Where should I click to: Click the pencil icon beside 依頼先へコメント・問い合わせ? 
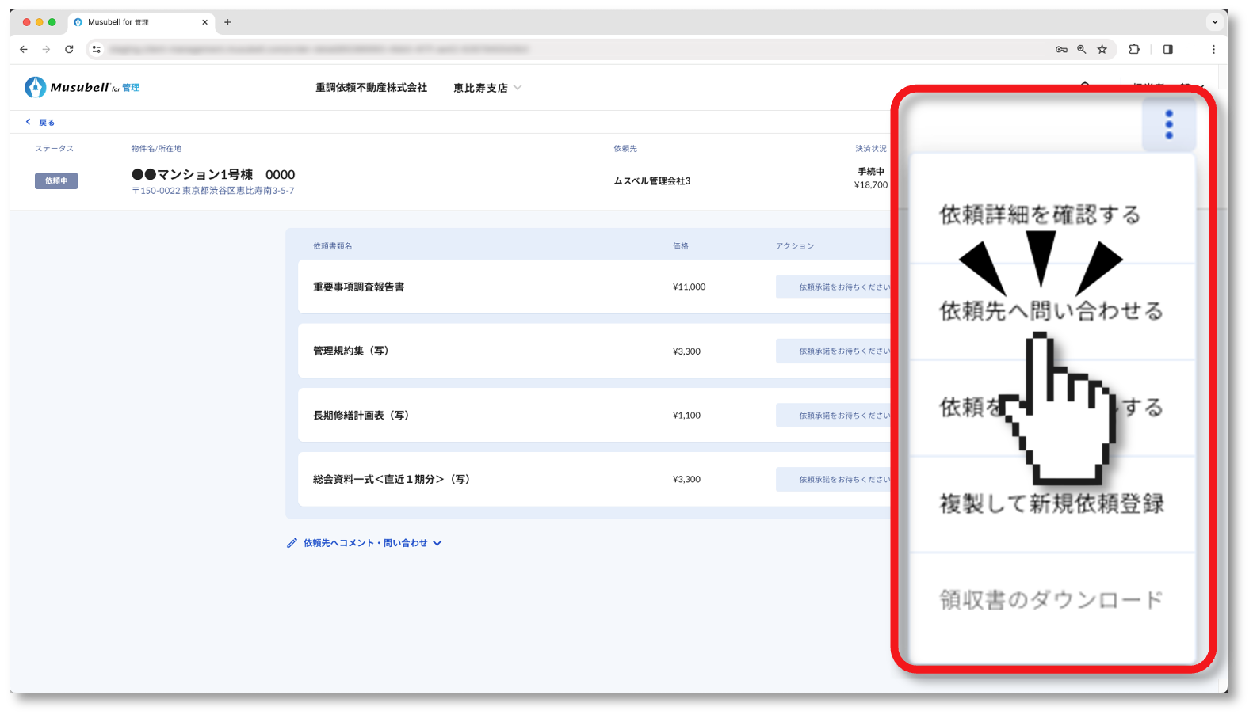(292, 543)
